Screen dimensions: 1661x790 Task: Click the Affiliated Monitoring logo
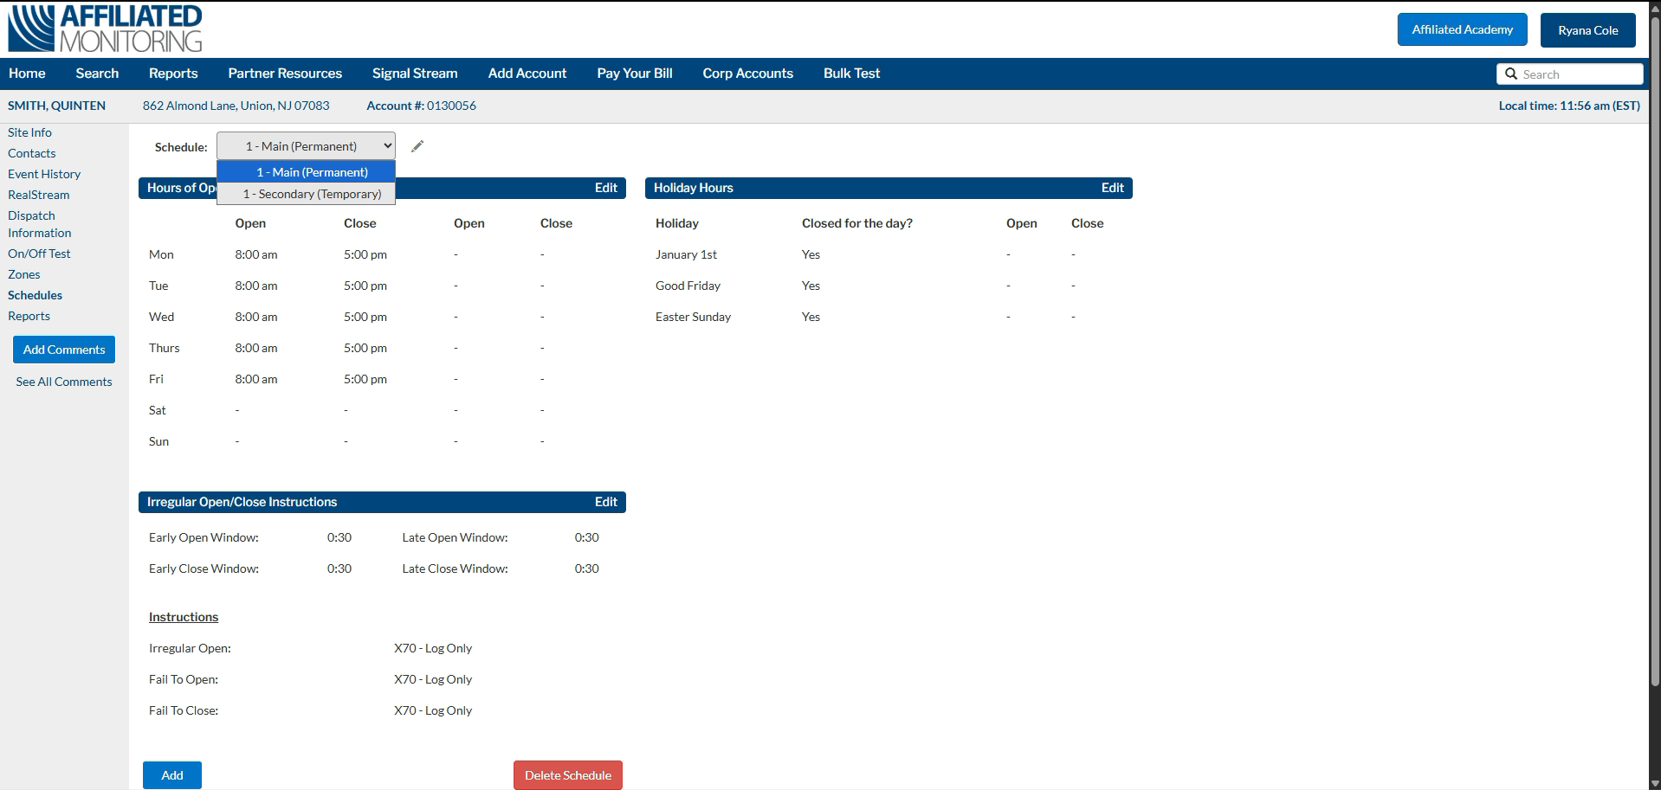[x=105, y=29]
